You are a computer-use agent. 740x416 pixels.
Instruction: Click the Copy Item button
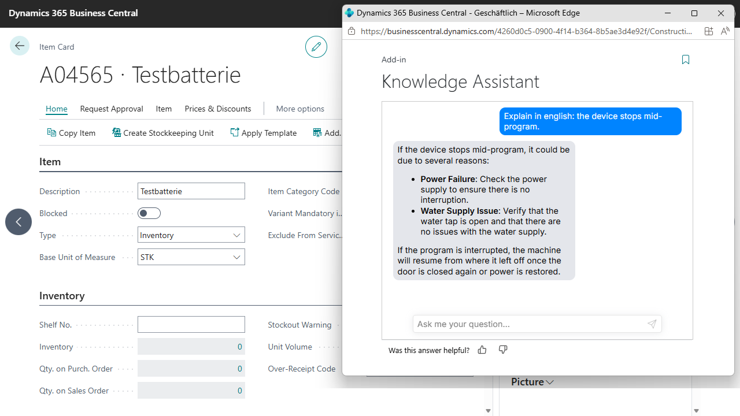coord(71,132)
